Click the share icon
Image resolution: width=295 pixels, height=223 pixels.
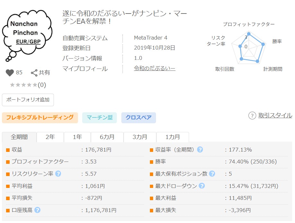tap(34, 73)
